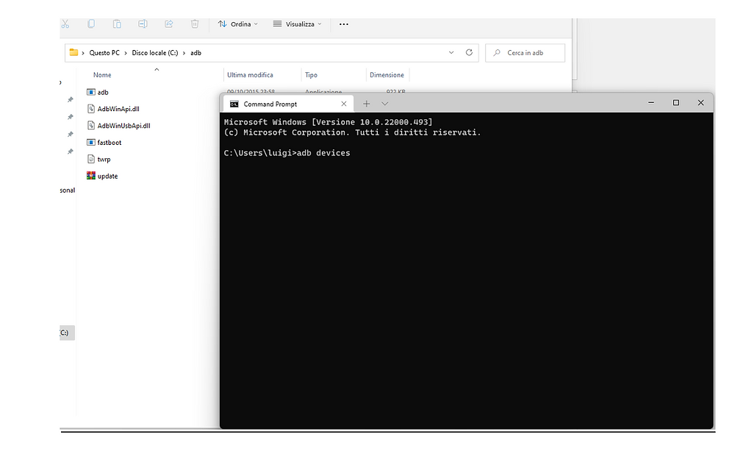735x451 pixels.
Task: Click the refresh button beside address bar
Action: pyautogui.click(x=469, y=52)
